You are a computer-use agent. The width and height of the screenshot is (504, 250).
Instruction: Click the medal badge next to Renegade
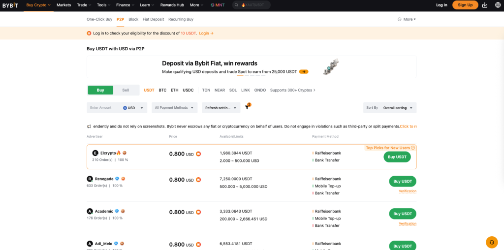[123, 179]
